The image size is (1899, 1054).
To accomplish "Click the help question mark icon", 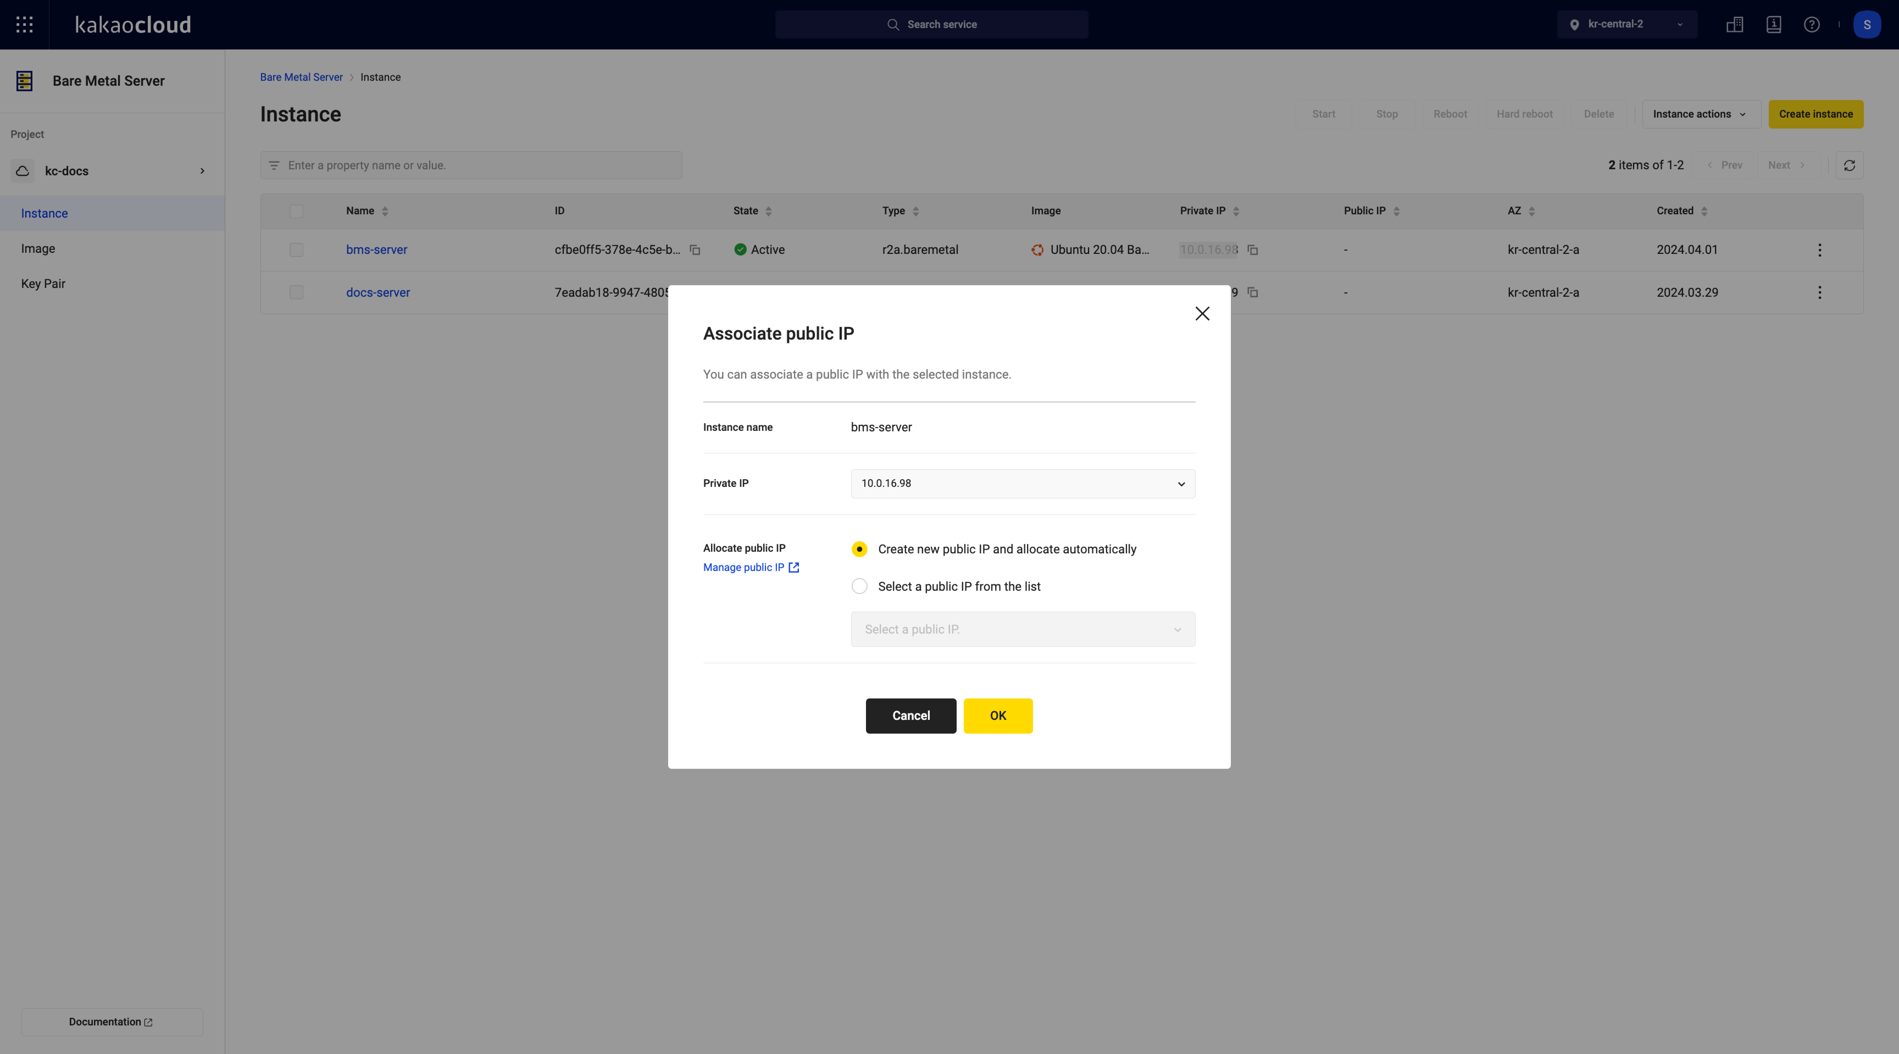I will pos(1812,23).
